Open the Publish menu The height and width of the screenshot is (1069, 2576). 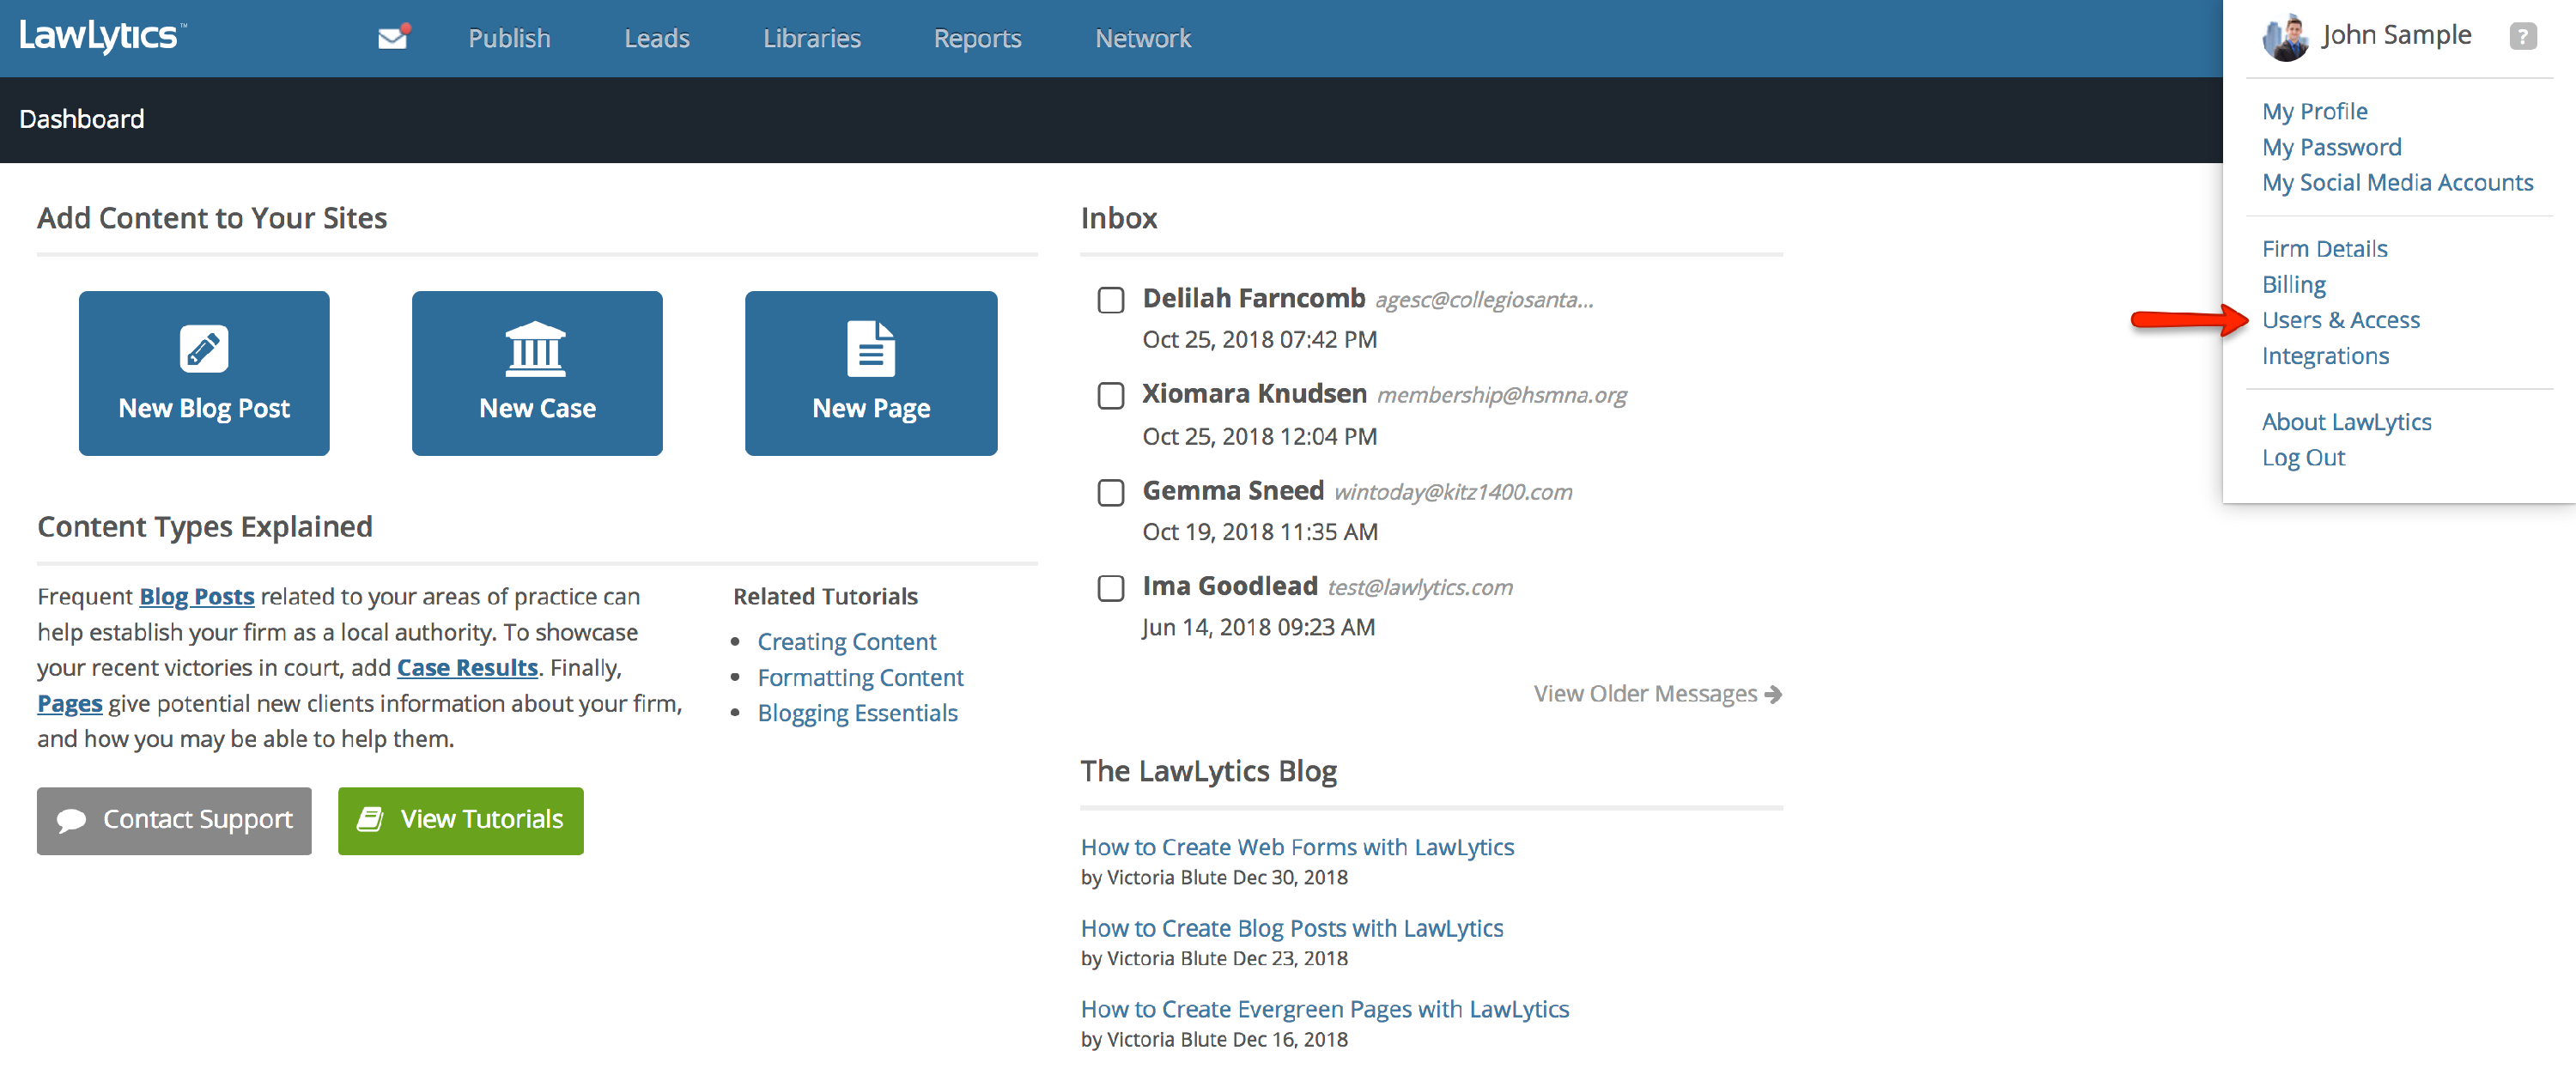pos(509,38)
